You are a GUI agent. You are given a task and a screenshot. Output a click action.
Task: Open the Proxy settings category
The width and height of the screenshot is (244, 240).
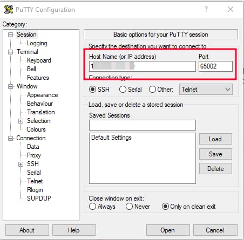click(34, 155)
